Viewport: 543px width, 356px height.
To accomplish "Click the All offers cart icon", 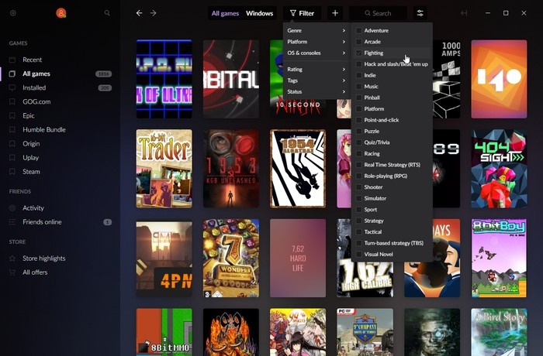I will tap(12, 272).
